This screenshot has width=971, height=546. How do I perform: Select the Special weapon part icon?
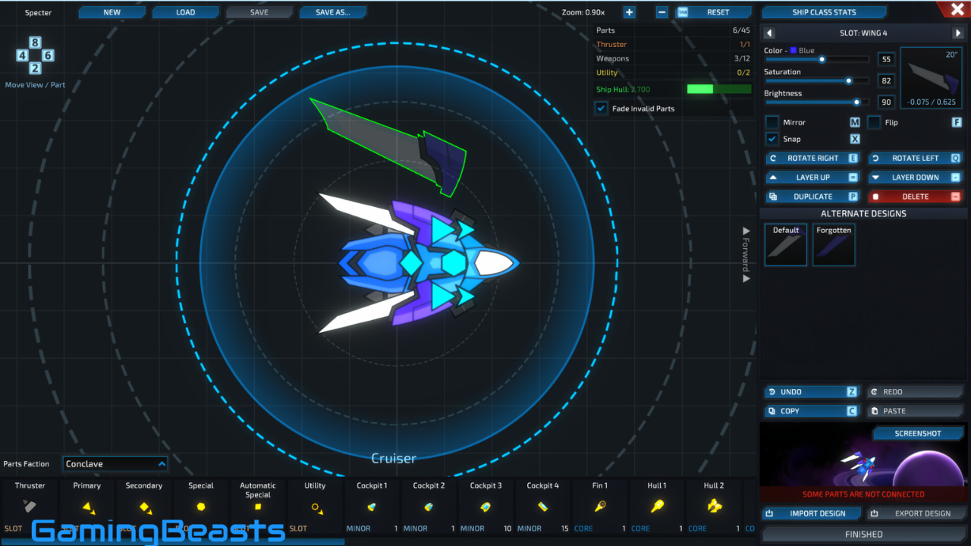[x=201, y=507]
